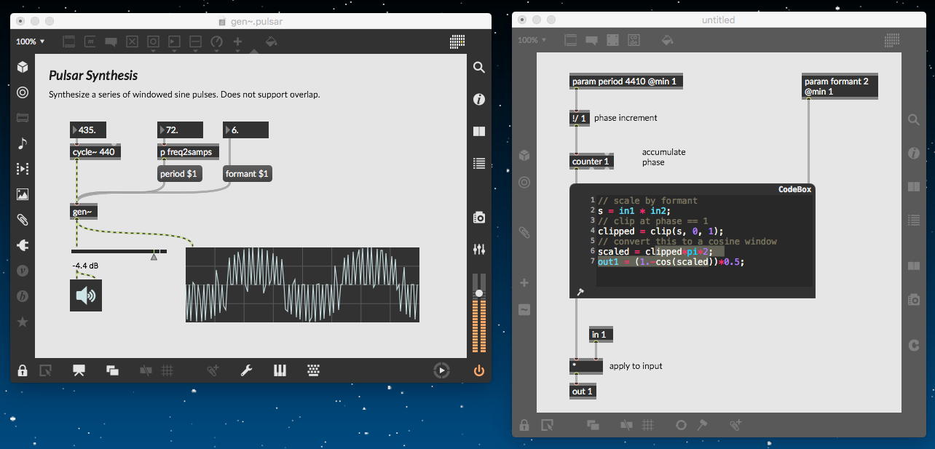Open the mixer sliders icon
The width and height of the screenshot is (935, 449).
coord(478,249)
